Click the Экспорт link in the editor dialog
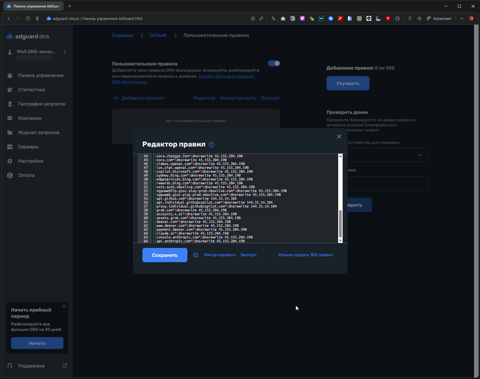This screenshot has height=379, width=480. [x=248, y=255]
